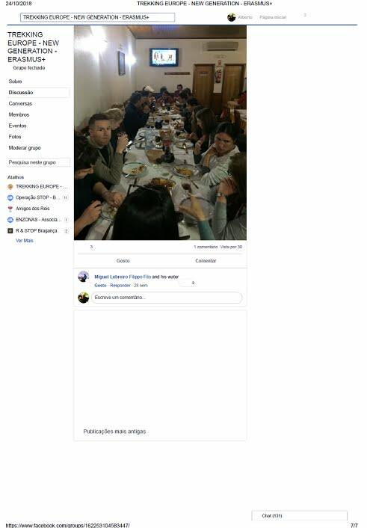
Task: Open the Operação STOP group shortcut icon
Action: click(x=10, y=197)
